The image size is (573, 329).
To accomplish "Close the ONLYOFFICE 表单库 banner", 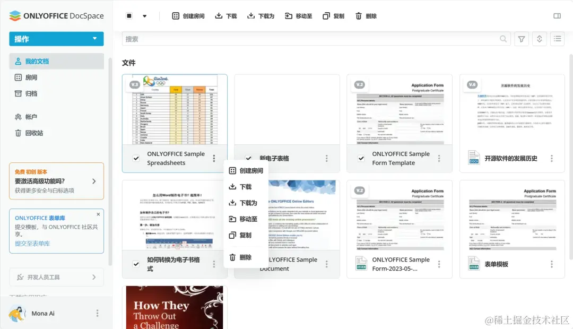I will pyautogui.click(x=98, y=214).
